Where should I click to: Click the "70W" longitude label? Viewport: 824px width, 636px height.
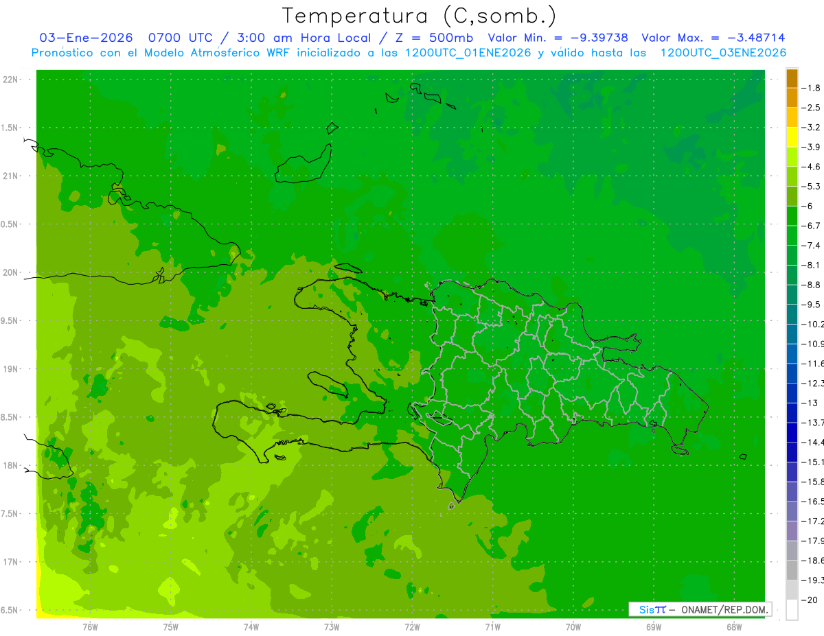click(573, 626)
